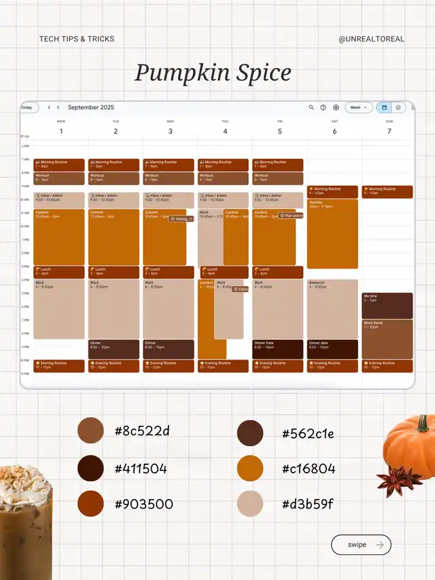Viewport: 435px width, 580px height.
Task: Open Monday's Morning Routine event
Action: (x=59, y=165)
